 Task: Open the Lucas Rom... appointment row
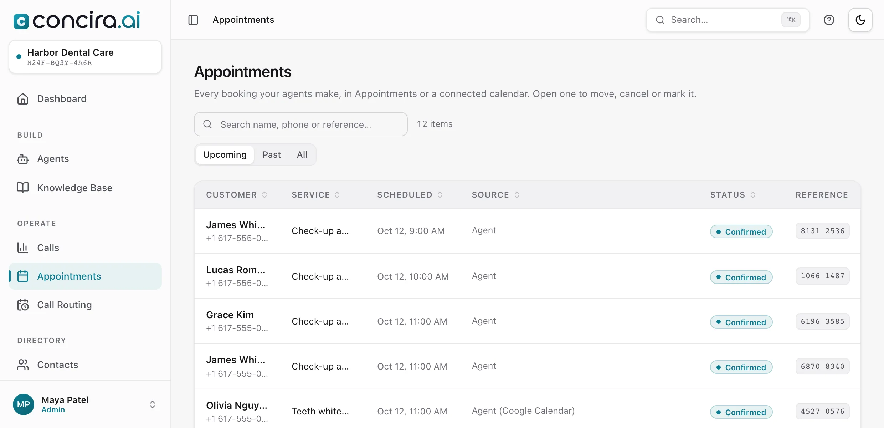528,276
